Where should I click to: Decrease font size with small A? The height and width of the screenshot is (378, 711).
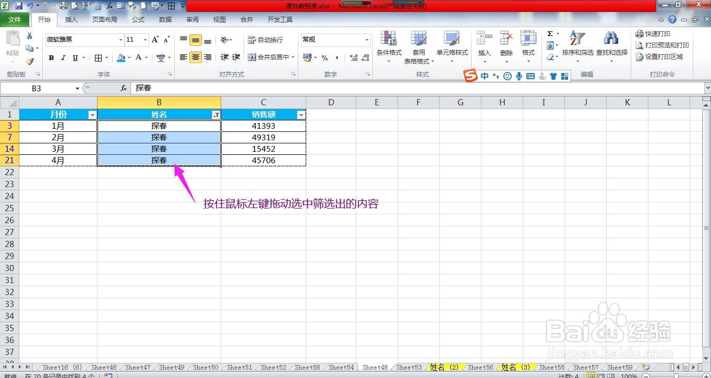[x=166, y=40]
